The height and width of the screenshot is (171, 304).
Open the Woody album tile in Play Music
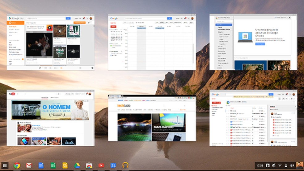60,51
